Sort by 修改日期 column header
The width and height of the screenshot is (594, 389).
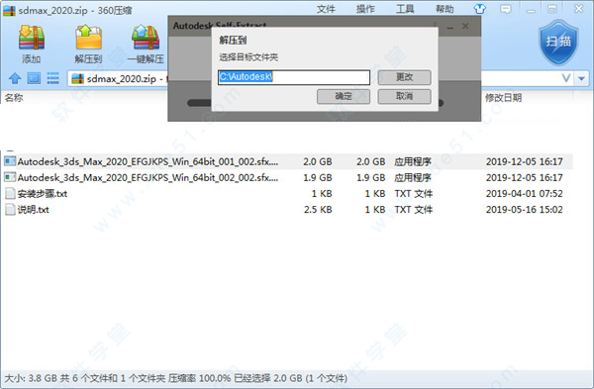pos(504,98)
